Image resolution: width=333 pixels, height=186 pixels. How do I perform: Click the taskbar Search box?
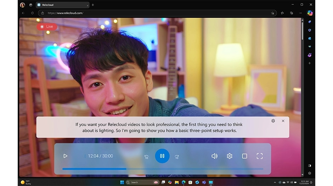point(142,182)
